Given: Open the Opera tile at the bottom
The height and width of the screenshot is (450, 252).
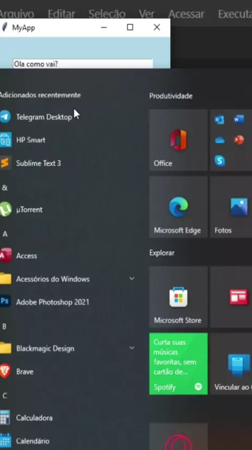Looking at the screenshot, I should click(x=178, y=436).
